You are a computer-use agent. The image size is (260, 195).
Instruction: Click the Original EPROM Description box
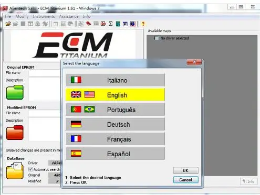click(x=45, y=89)
